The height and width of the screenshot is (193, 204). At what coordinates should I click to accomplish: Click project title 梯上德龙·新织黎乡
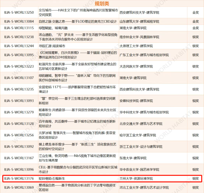77,147
